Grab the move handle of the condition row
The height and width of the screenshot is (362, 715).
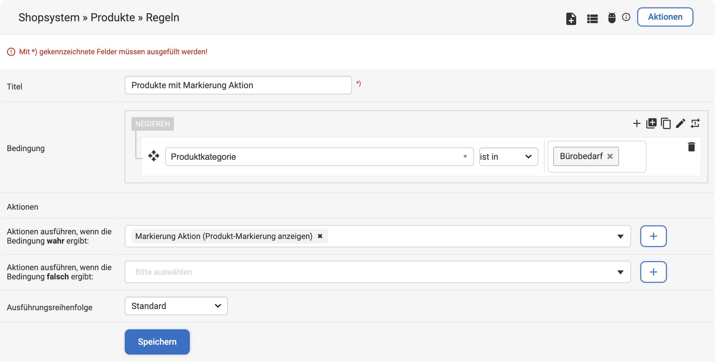click(x=154, y=156)
